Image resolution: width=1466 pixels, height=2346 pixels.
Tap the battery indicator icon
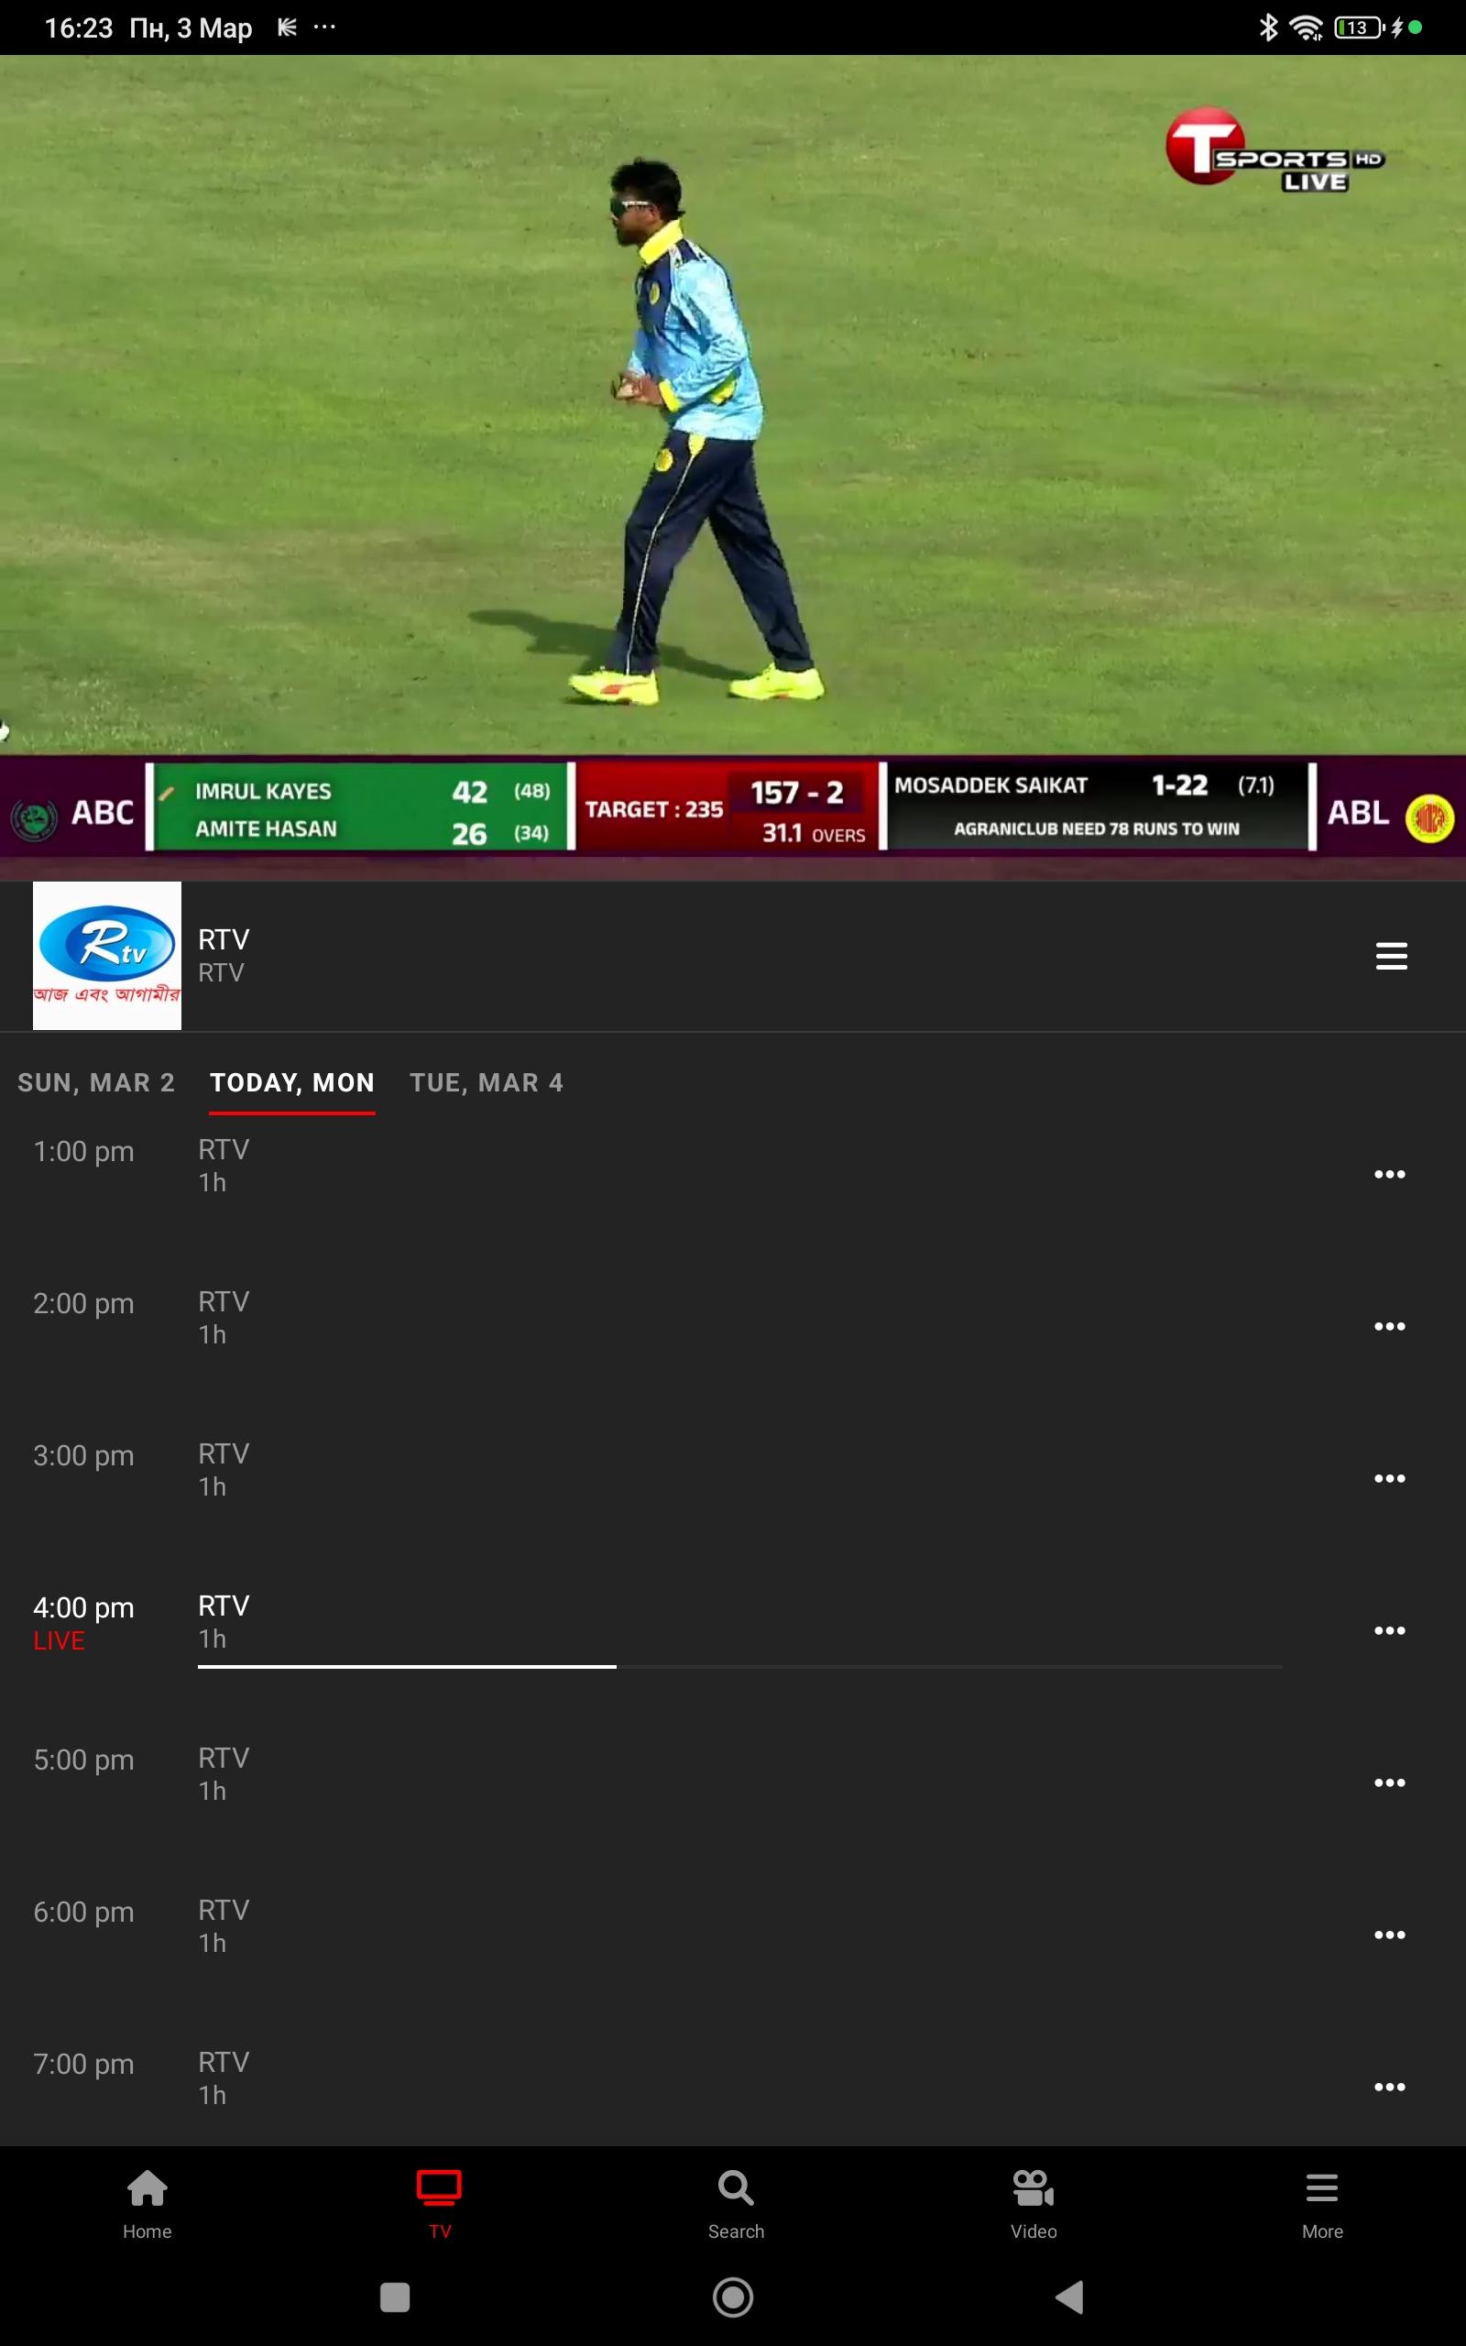click(1359, 27)
